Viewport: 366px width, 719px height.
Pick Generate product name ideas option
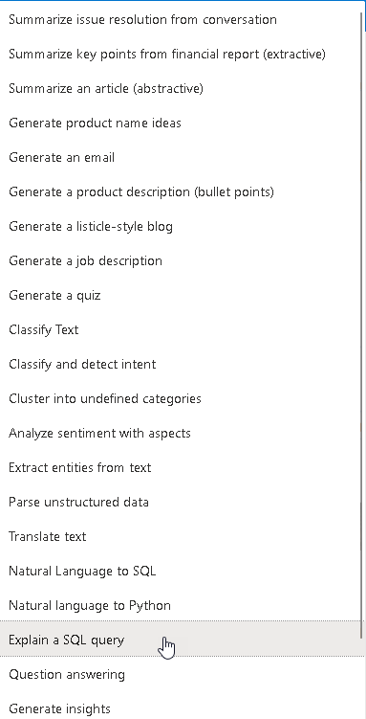point(181,123)
